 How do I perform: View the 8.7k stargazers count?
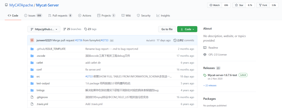[250, 5]
